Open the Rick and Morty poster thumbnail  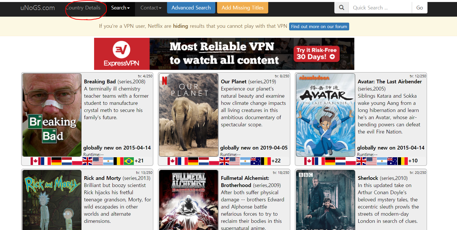pyautogui.click(x=52, y=200)
